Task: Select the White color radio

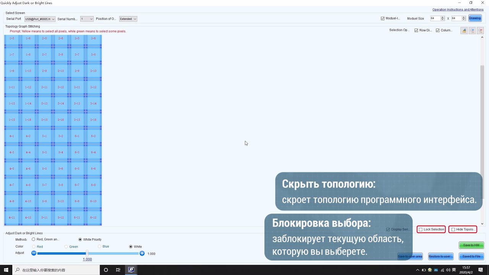Action: pyautogui.click(x=131, y=247)
